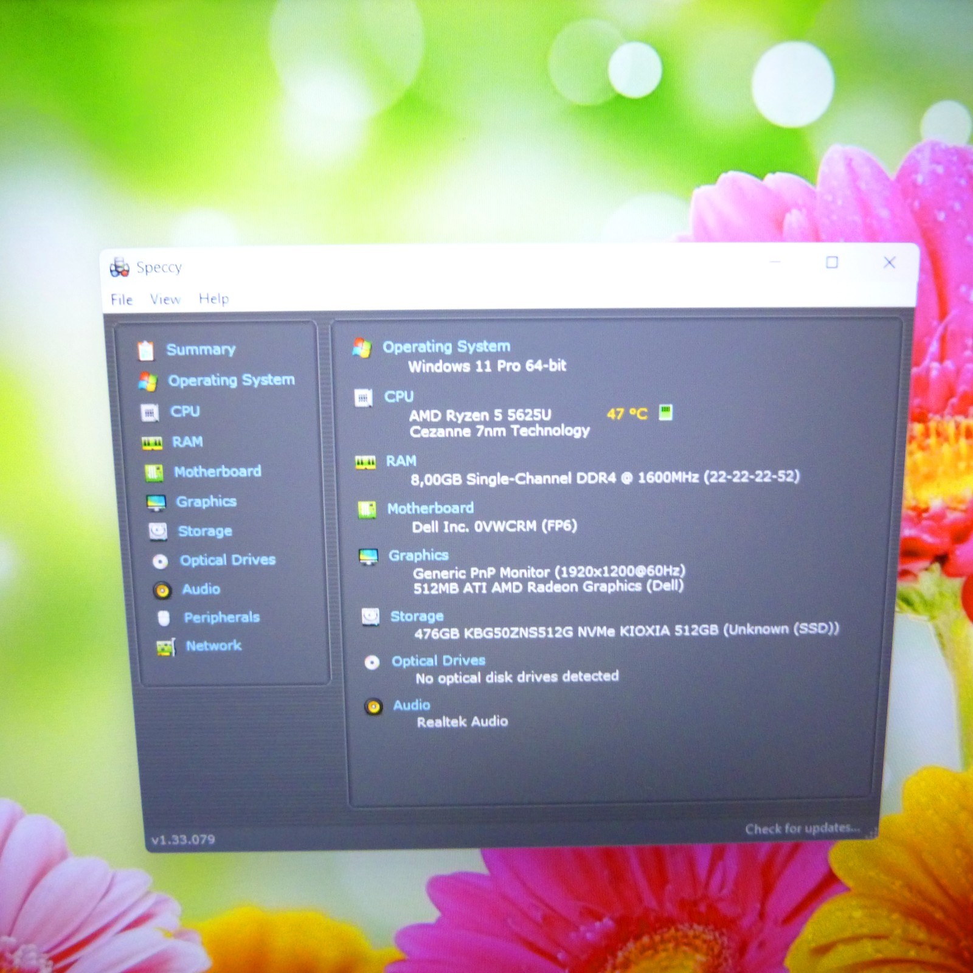
Task: Click the 8,00GB Single-Channel DDR4 text
Action: pos(605,478)
